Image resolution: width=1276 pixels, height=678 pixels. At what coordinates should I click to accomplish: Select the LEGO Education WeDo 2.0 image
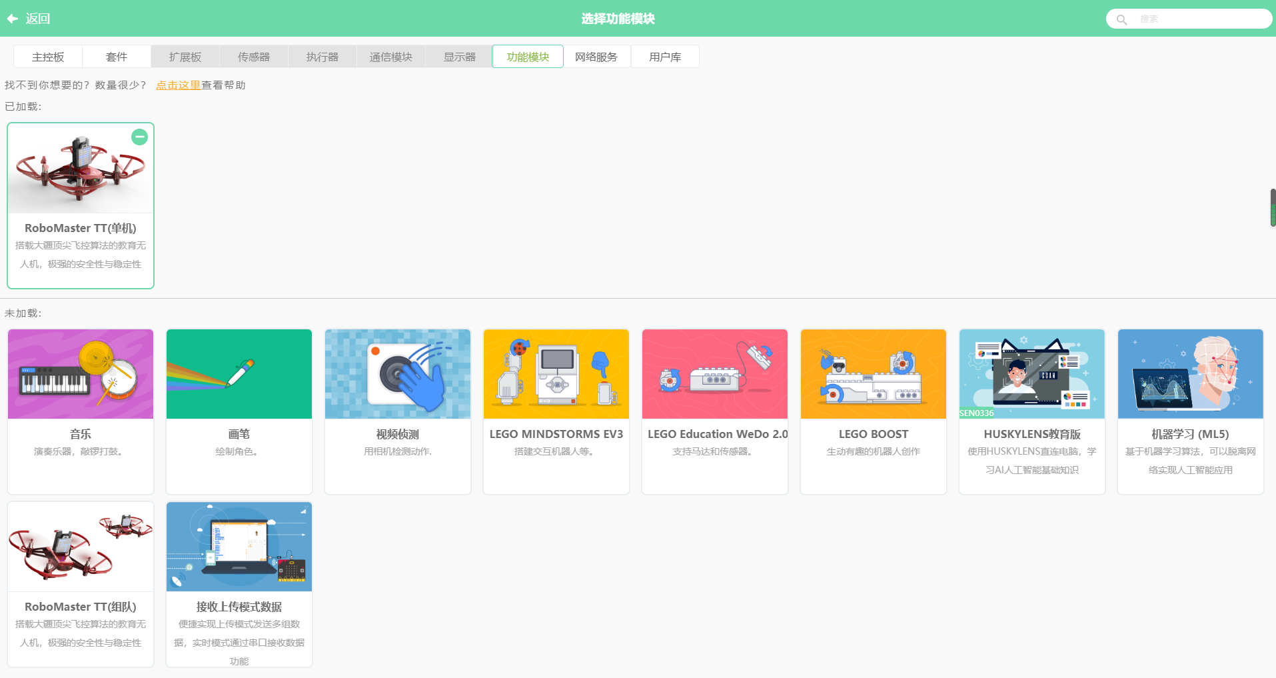pos(715,374)
